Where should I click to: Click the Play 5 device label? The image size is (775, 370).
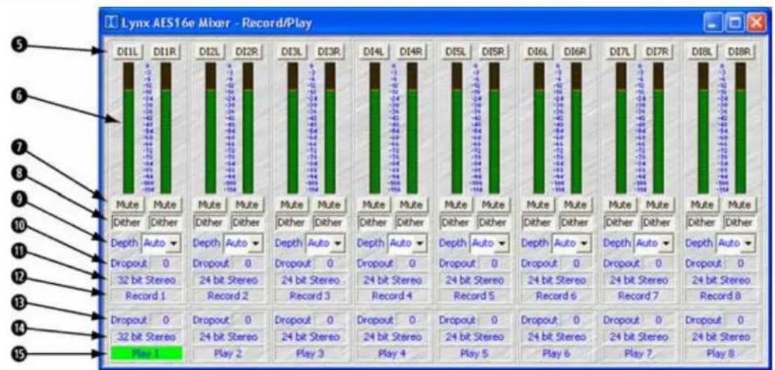coord(476,353)
